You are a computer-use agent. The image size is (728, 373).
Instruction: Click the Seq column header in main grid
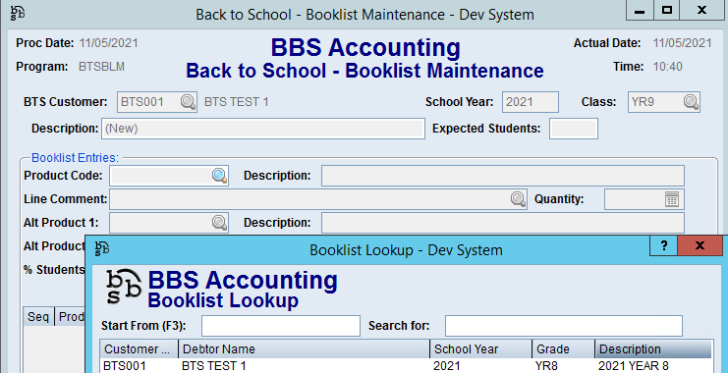click(39, 317)
